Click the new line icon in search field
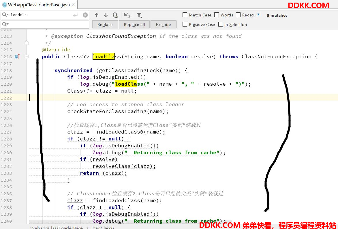Viewport: 338px width, 229px height. point(75,15)
